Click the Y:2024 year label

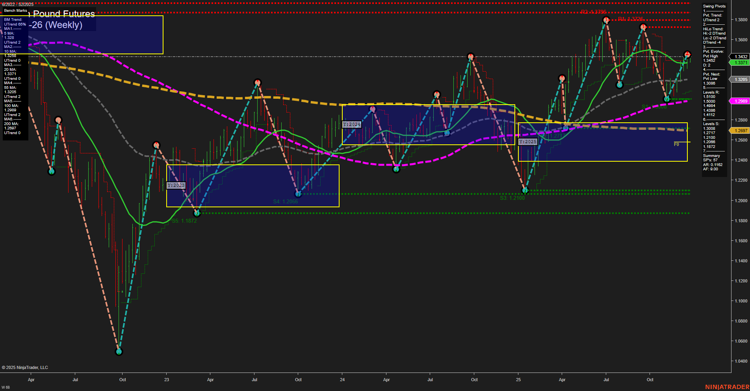click(x=352, y=124)
